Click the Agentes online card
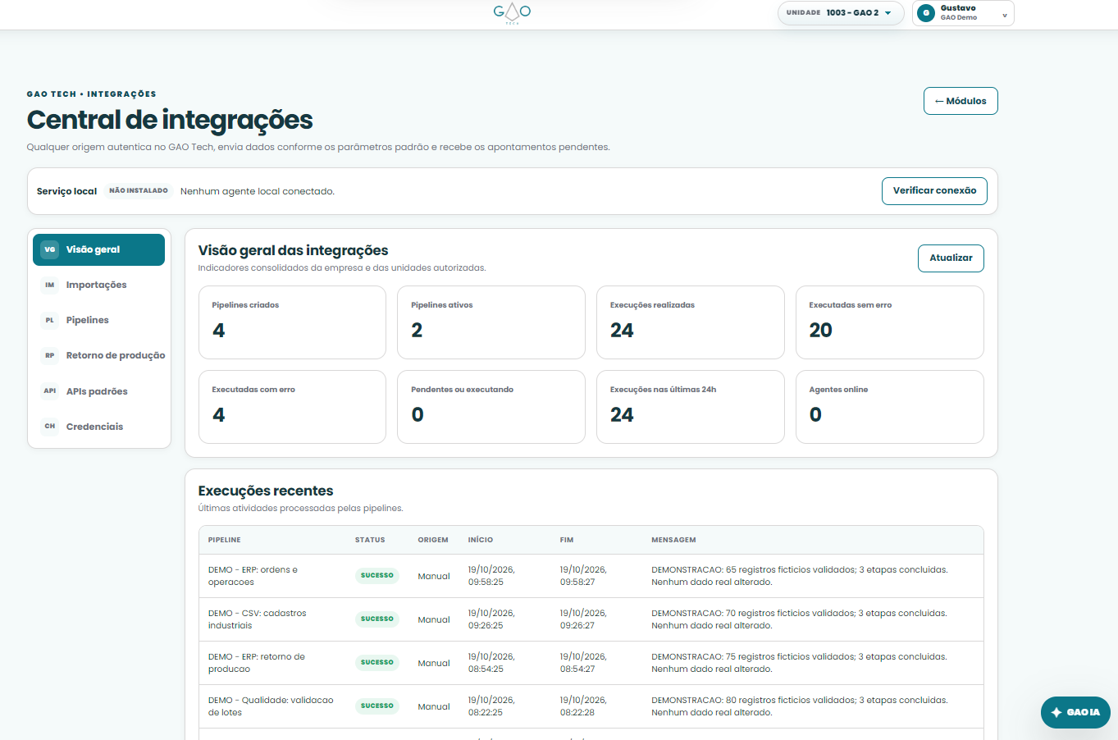 (x=890, y=407)
